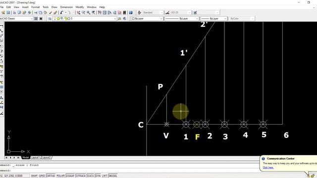Image resolution: width=317 pixels, height=178 pixels.
Task: Click the Zoom Previous icon
Action: tap(94, 12)
